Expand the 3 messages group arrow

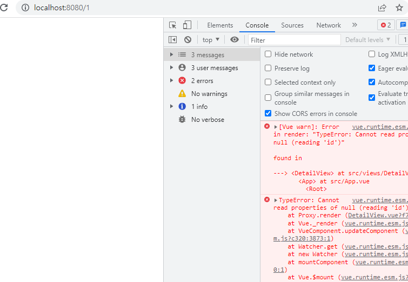171,54
